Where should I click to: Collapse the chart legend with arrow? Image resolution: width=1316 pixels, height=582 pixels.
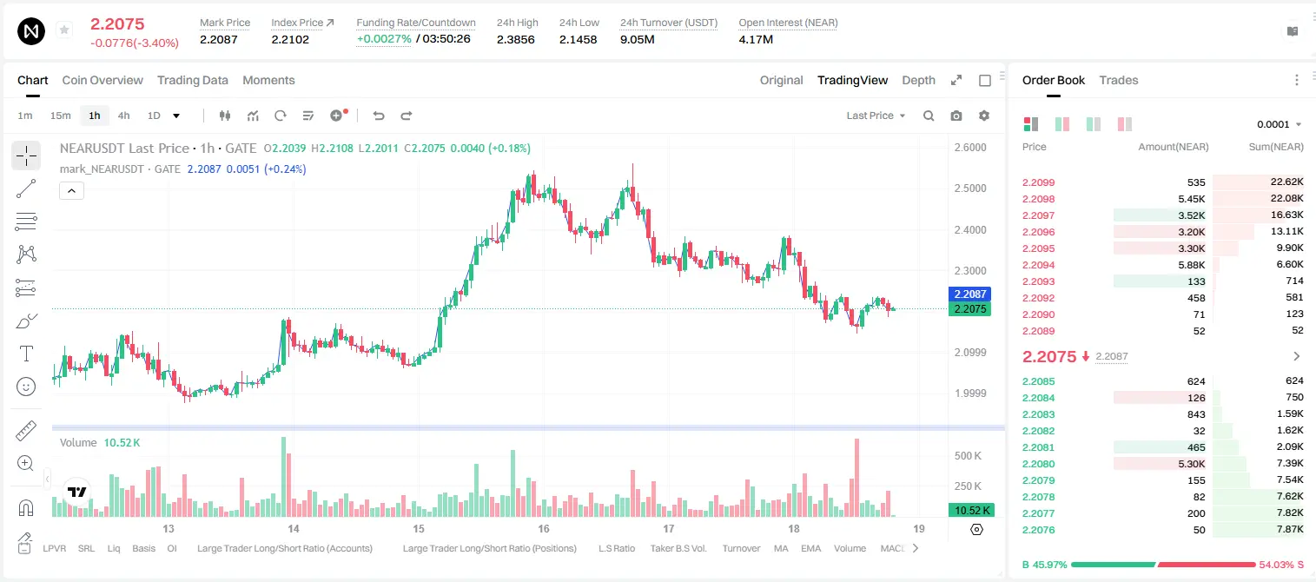pos(71,190)
